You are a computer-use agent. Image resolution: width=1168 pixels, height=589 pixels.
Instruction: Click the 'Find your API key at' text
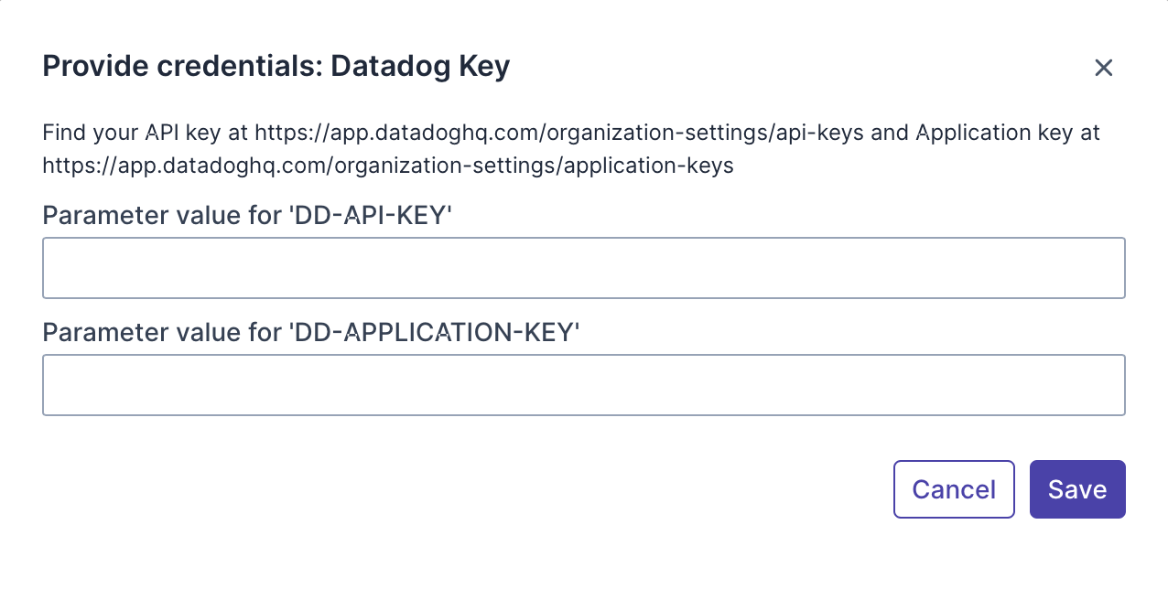[145, 134]
